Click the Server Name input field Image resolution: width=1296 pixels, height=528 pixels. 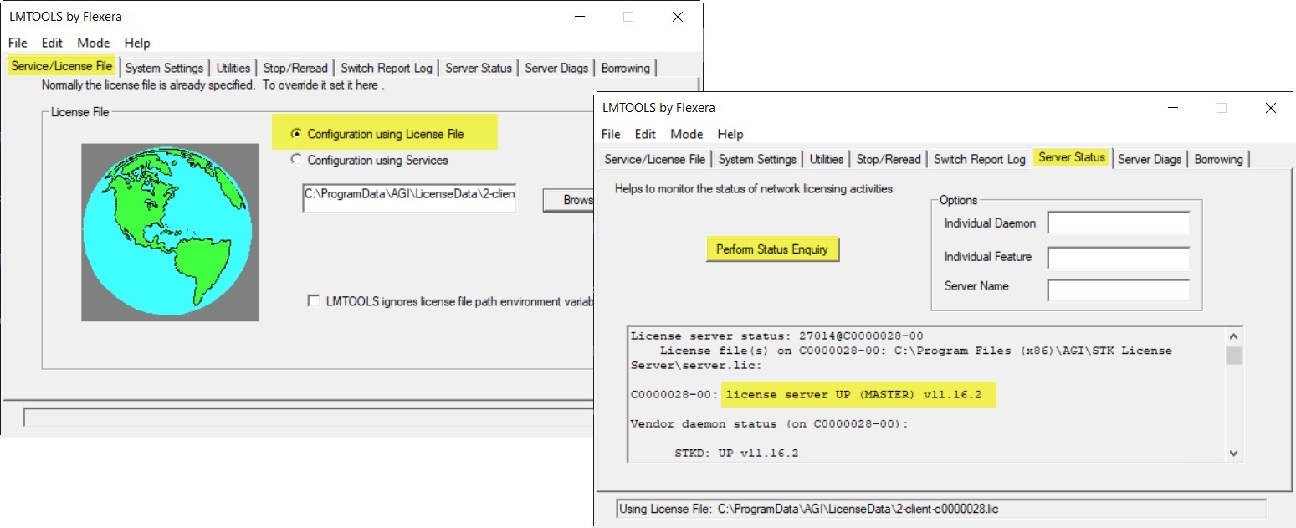click(1119, 290)
